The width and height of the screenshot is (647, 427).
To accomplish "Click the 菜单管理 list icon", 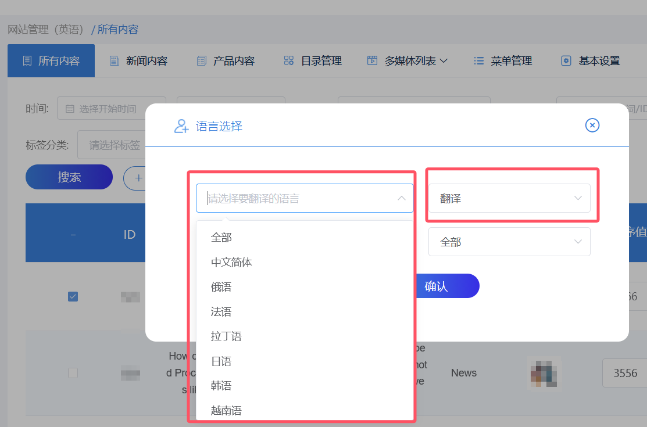I will coord(479,61).
